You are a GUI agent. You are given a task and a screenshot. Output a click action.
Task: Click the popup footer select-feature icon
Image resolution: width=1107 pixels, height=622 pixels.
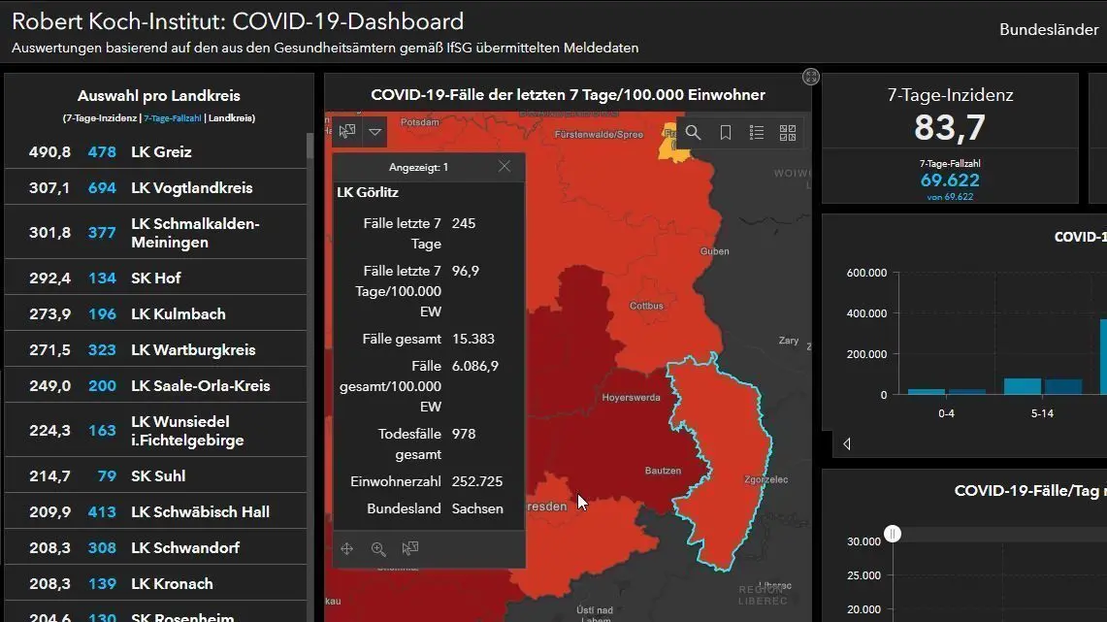[410, 549]
